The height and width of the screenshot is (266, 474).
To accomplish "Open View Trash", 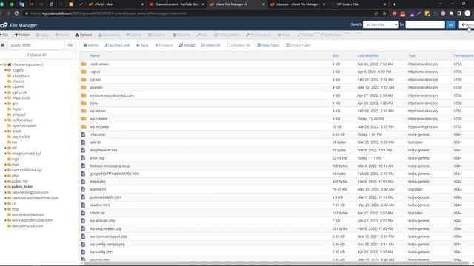I will click(268, 45).
